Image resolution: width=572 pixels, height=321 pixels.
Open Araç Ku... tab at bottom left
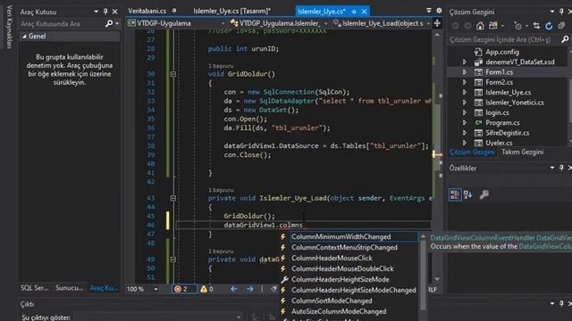point(104,288)
